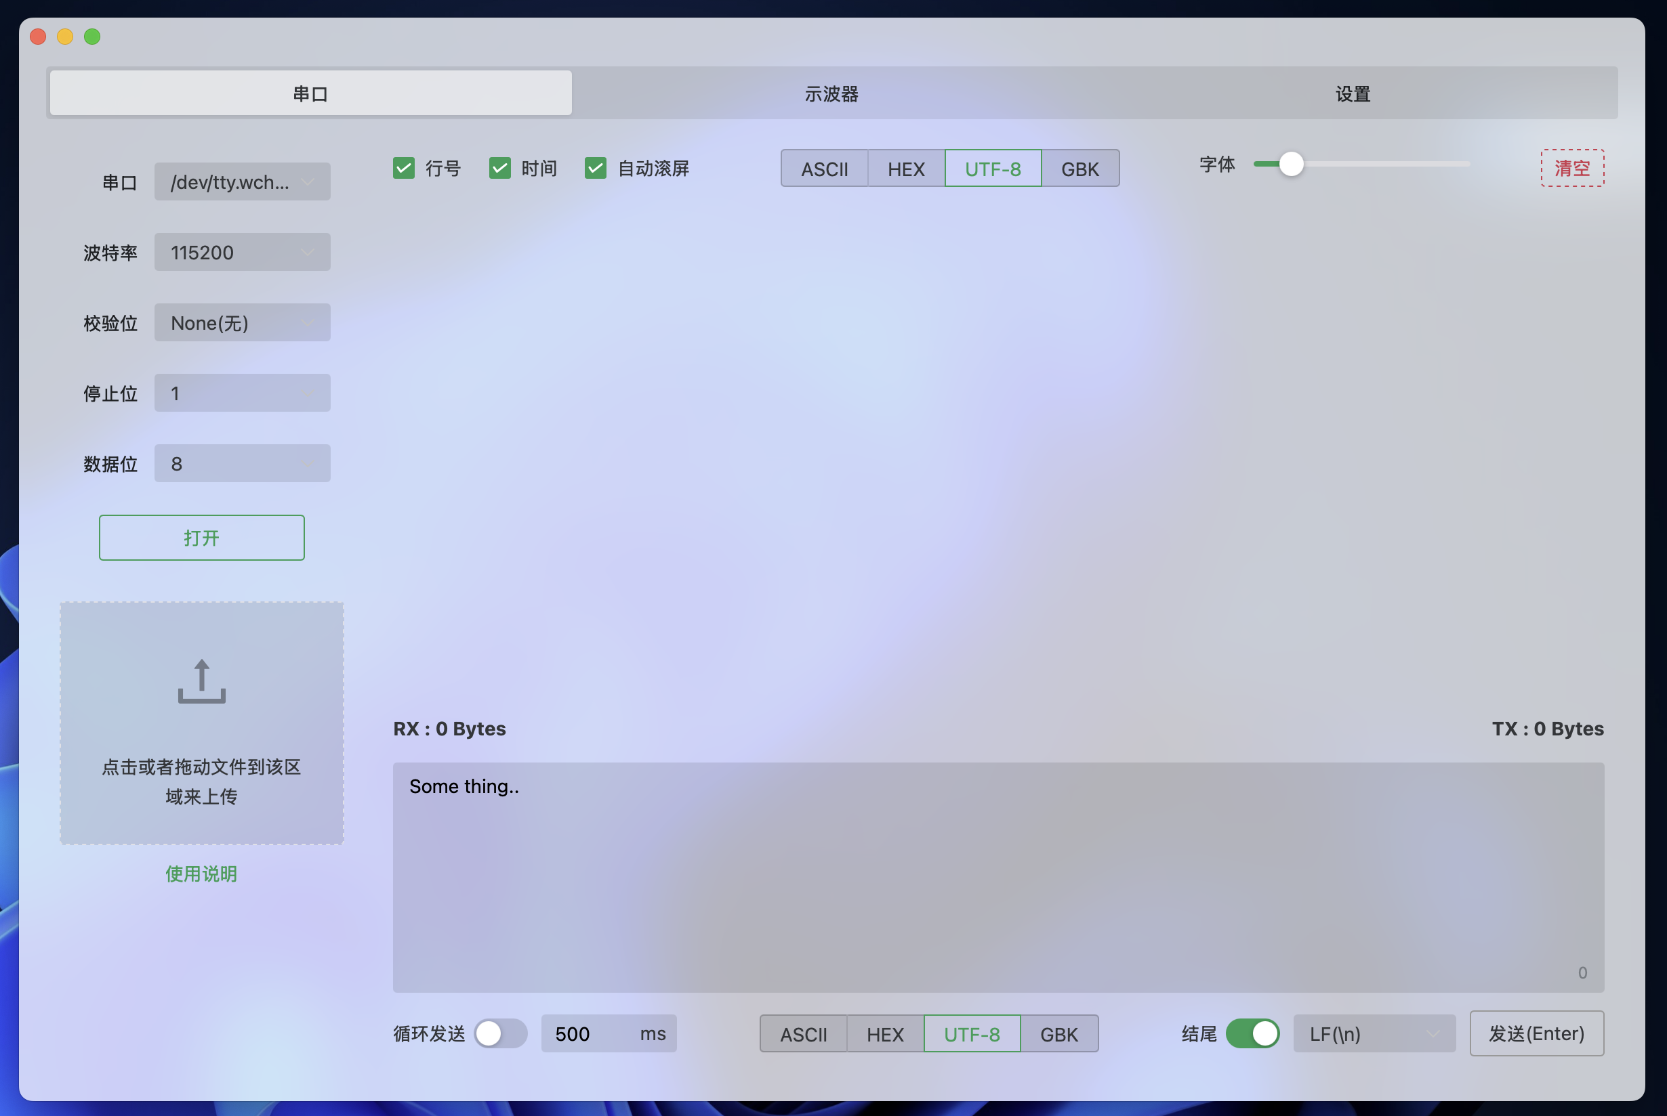Image resolution: width=1667 pixels, height=1116 pixels.
Task: Uncheck the 行号 line number checkbox
Action: tap(404, 168)
